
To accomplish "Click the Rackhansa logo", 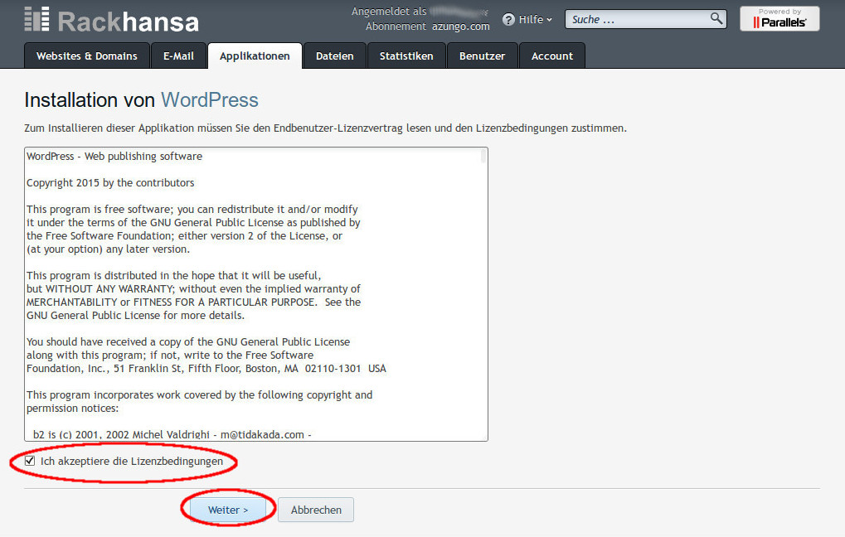I will (112, 20).
